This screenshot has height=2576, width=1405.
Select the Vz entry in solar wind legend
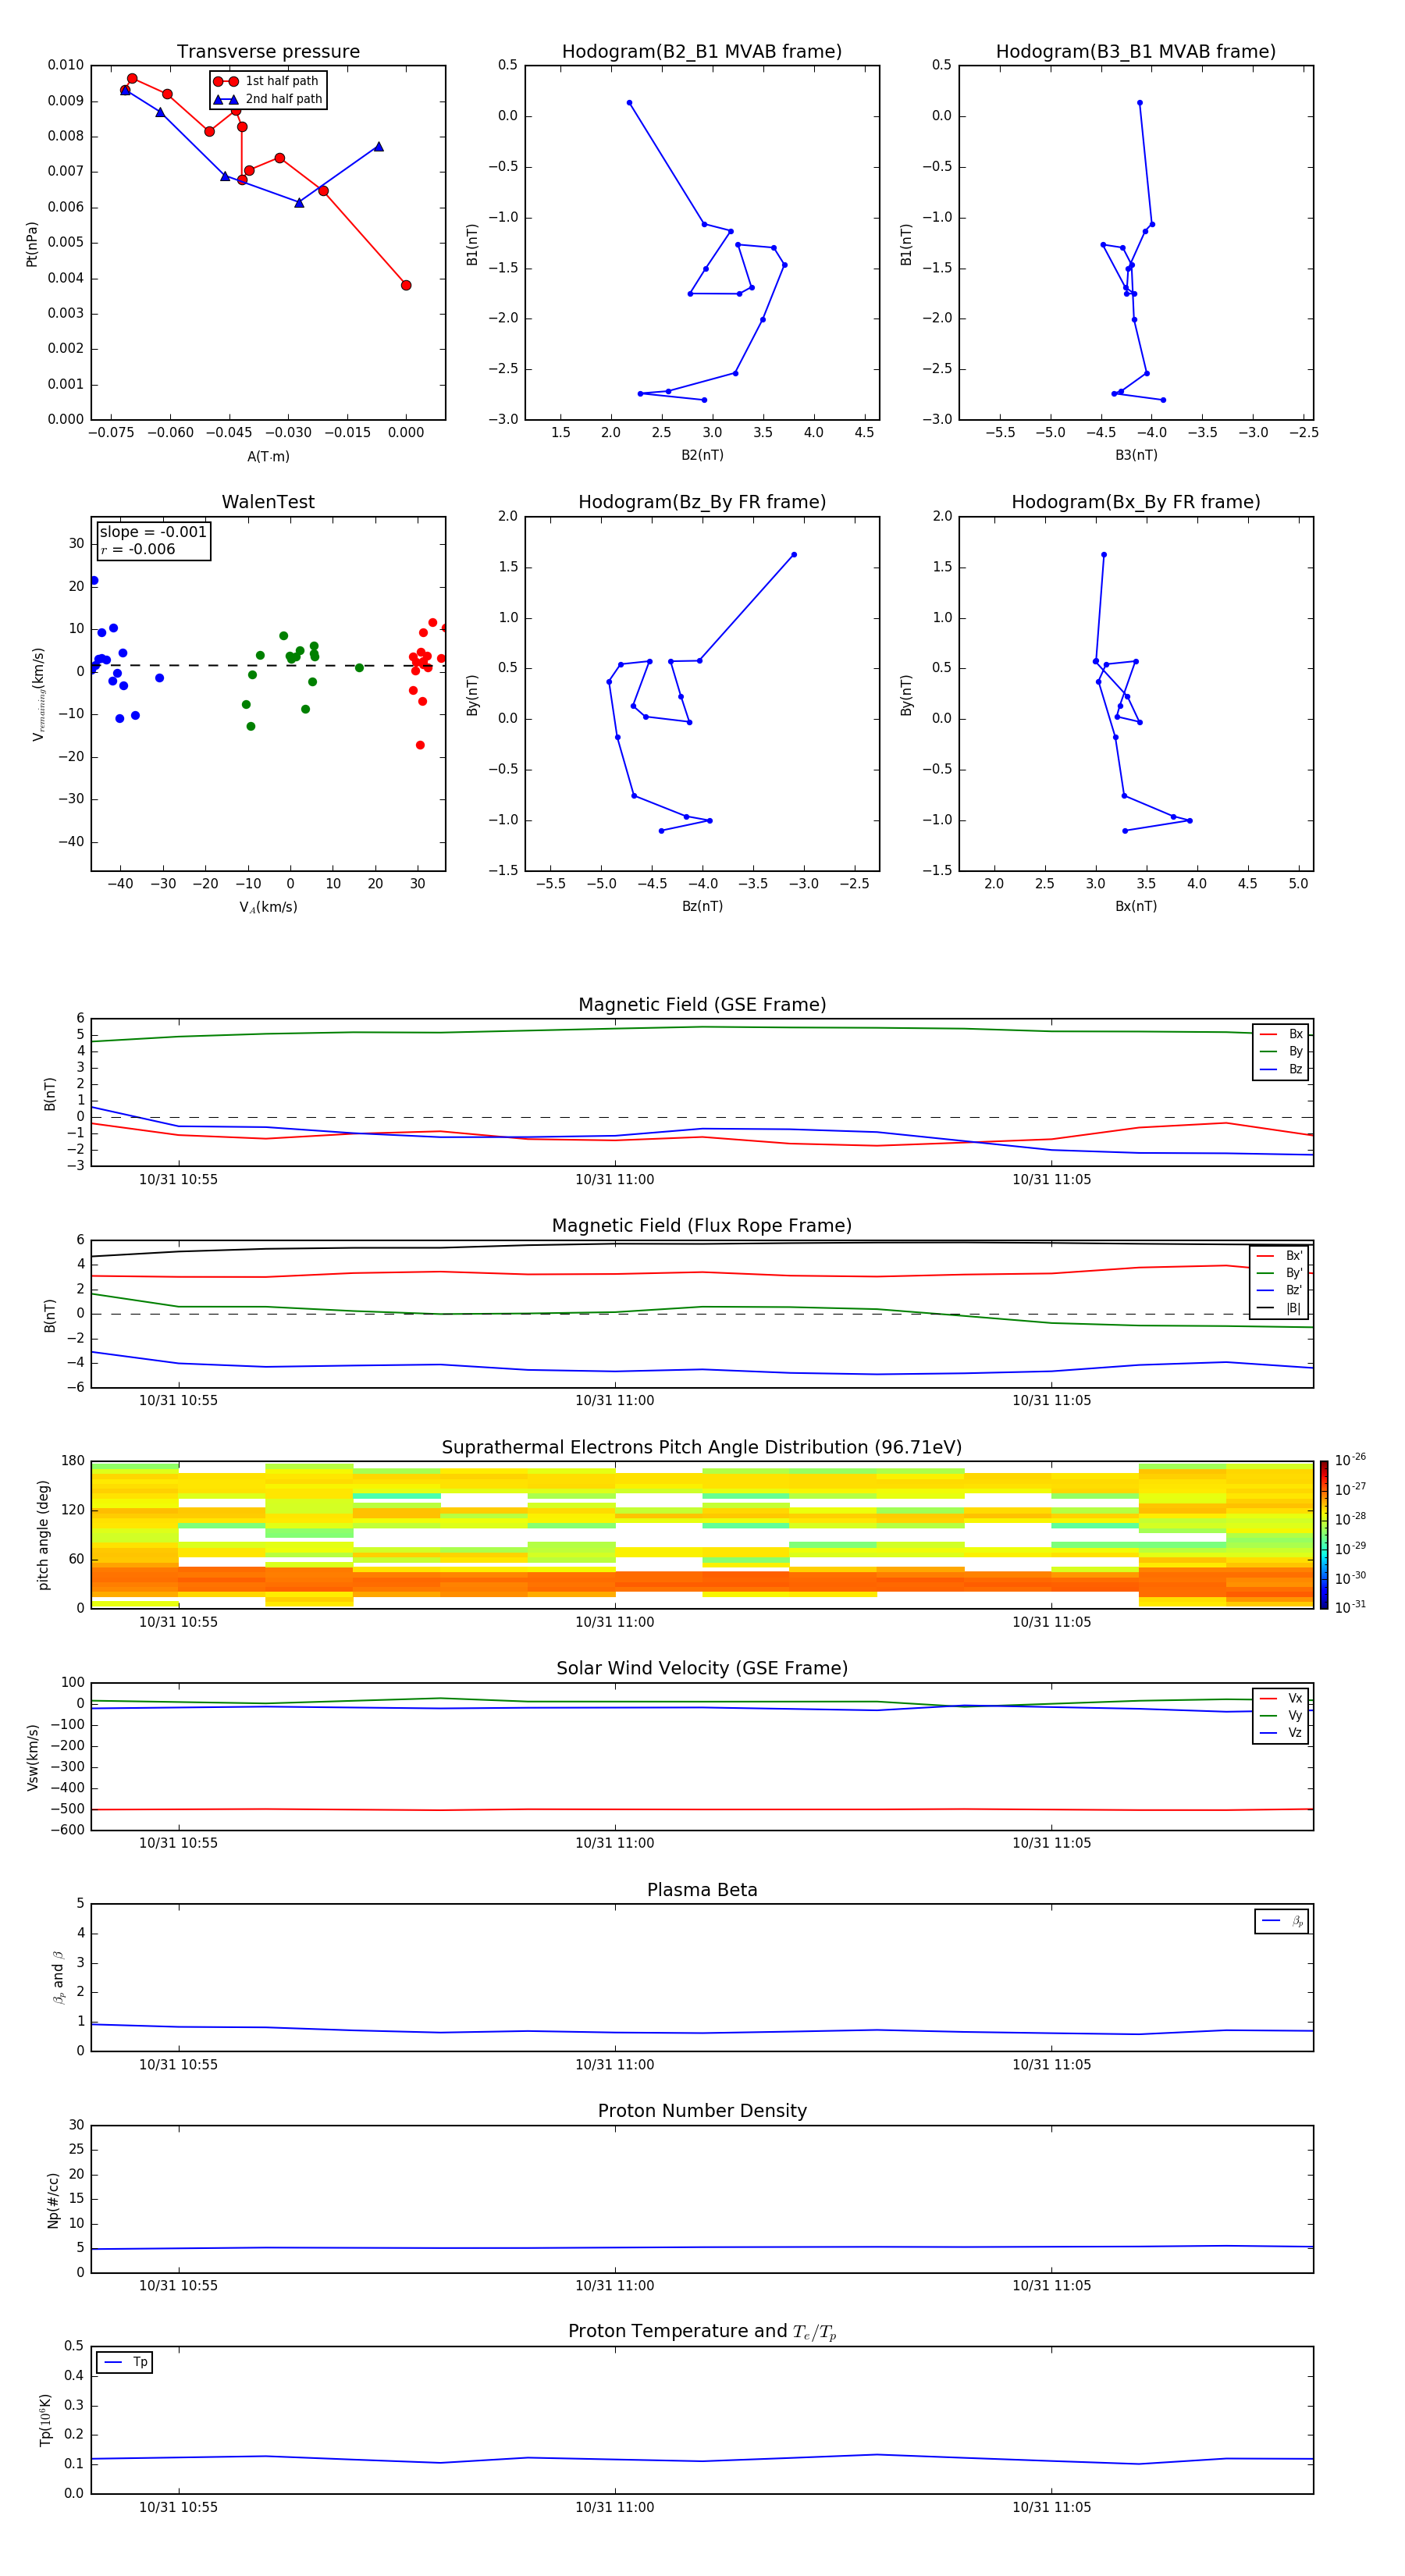tap(1281, 1732)
